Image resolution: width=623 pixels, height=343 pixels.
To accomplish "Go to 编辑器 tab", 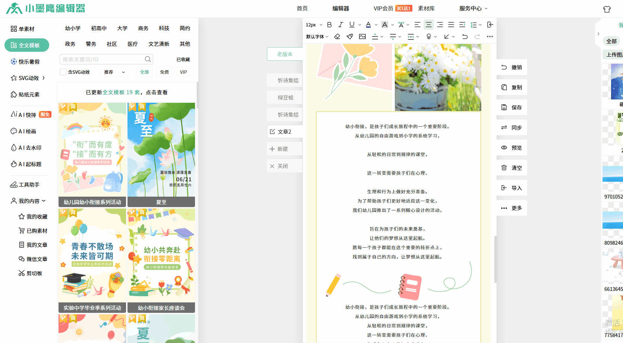I will [x=341, y=8].
